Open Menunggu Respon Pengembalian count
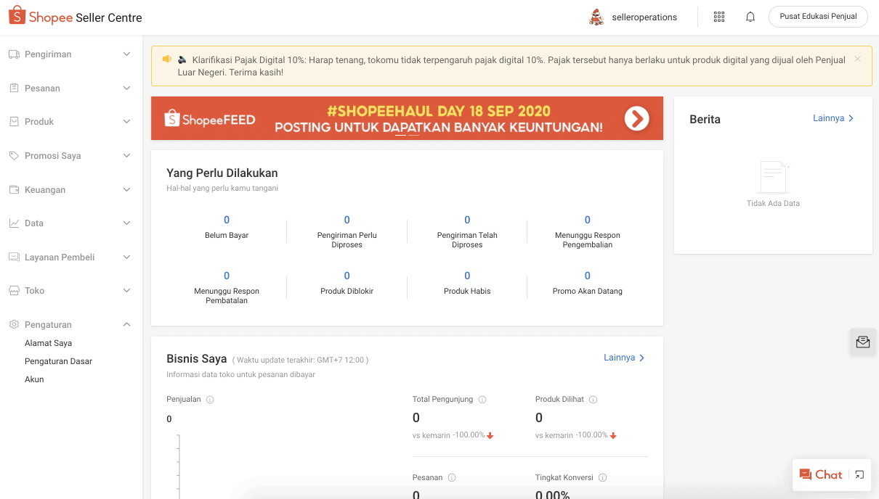This screenshot has height=499, width=879. [x=588, y=220]
